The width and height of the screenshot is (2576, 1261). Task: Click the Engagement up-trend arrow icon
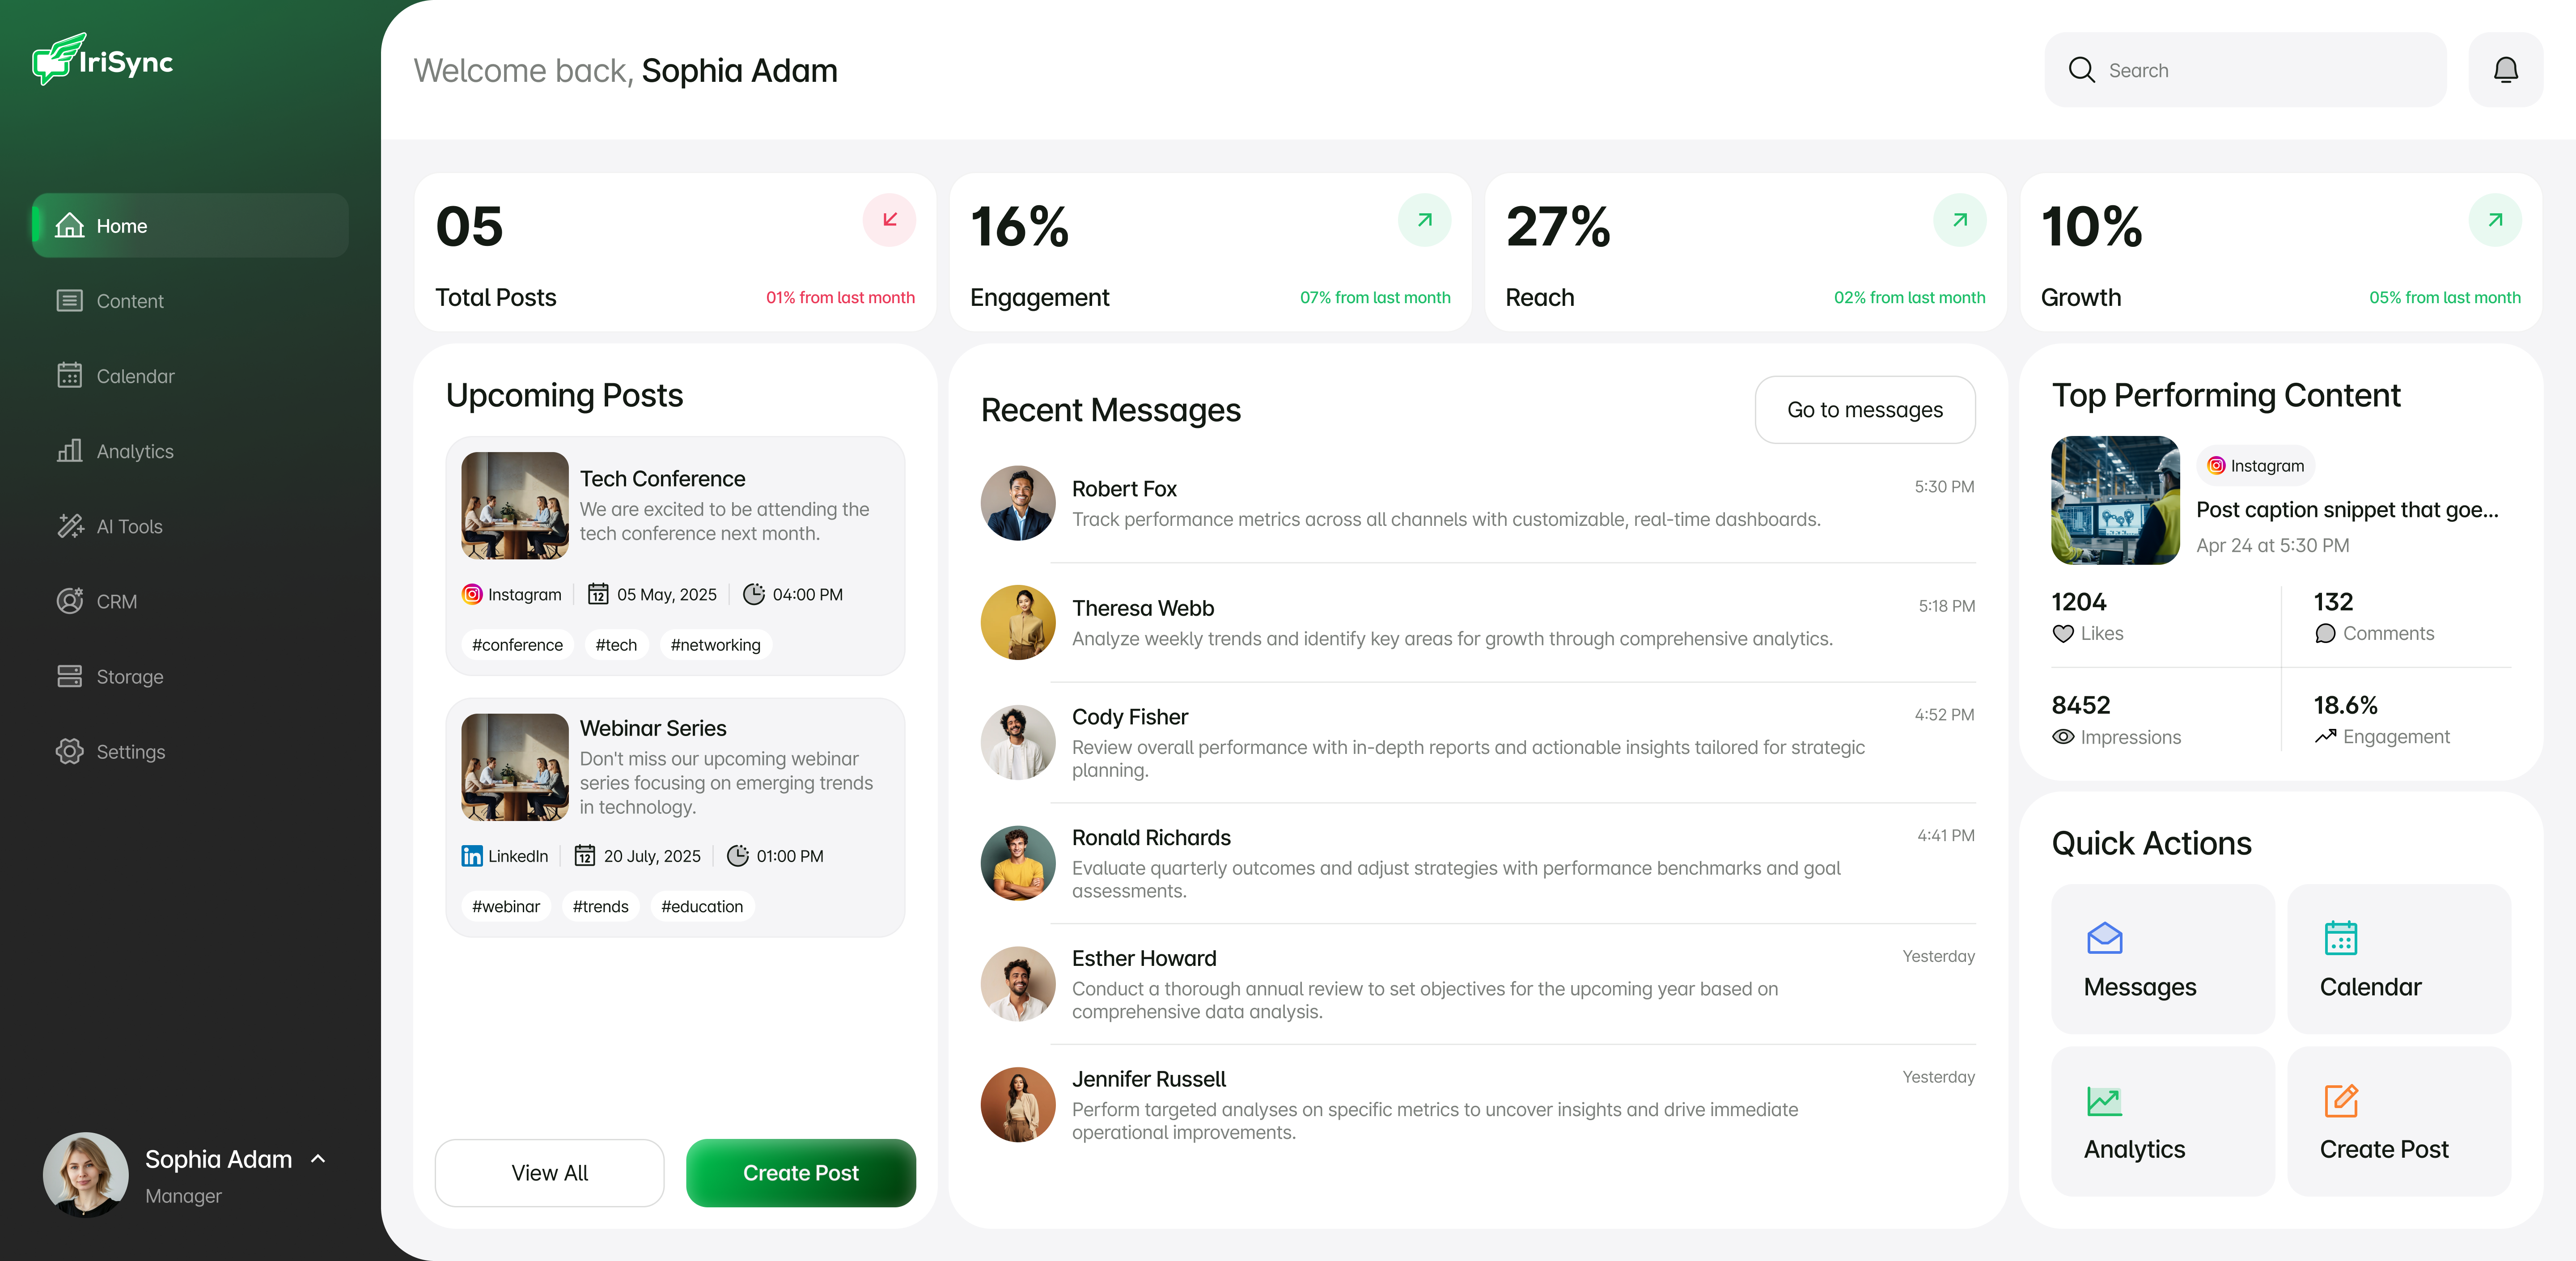(x=1424, y=219)
